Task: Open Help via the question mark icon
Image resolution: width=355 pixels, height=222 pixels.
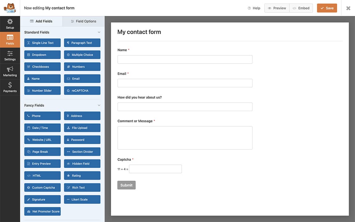Action: pos(254,8)
